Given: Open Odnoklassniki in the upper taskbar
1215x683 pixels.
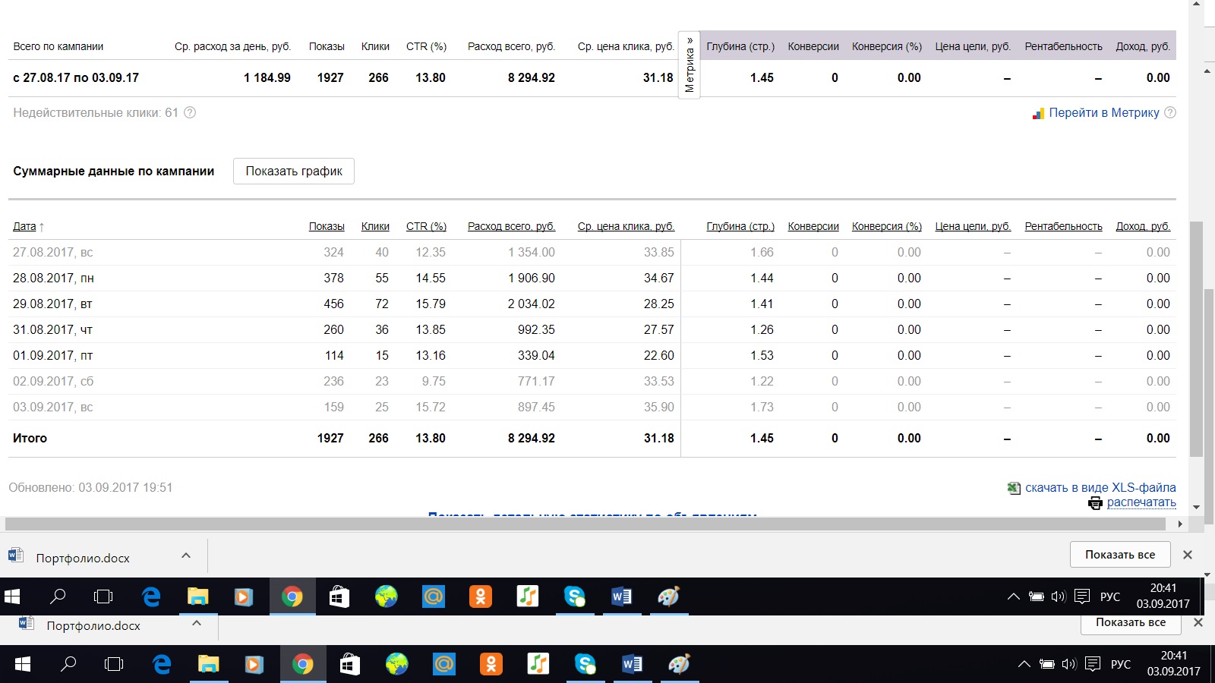Looking at the screenshot, I should tap(481, 596).
